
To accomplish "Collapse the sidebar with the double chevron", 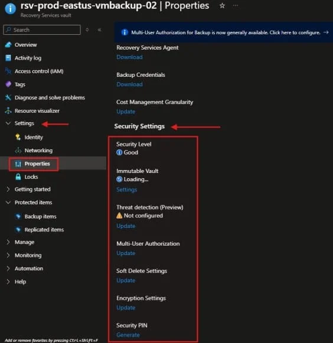I will (x=100, y=30).
